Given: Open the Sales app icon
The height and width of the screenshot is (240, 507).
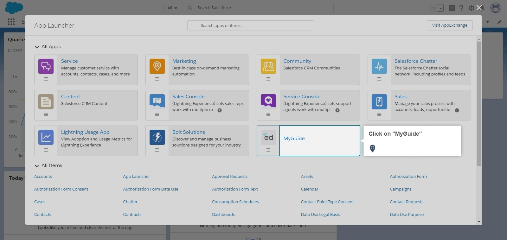Looking at the screenshot, I should [x=379, y=102].
